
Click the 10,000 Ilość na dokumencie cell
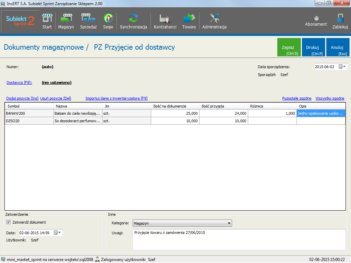[175, 121]
